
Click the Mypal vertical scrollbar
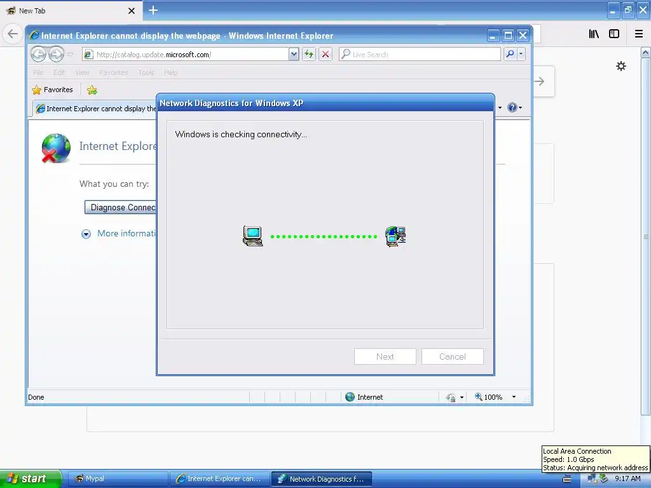(x=645, y=236)
